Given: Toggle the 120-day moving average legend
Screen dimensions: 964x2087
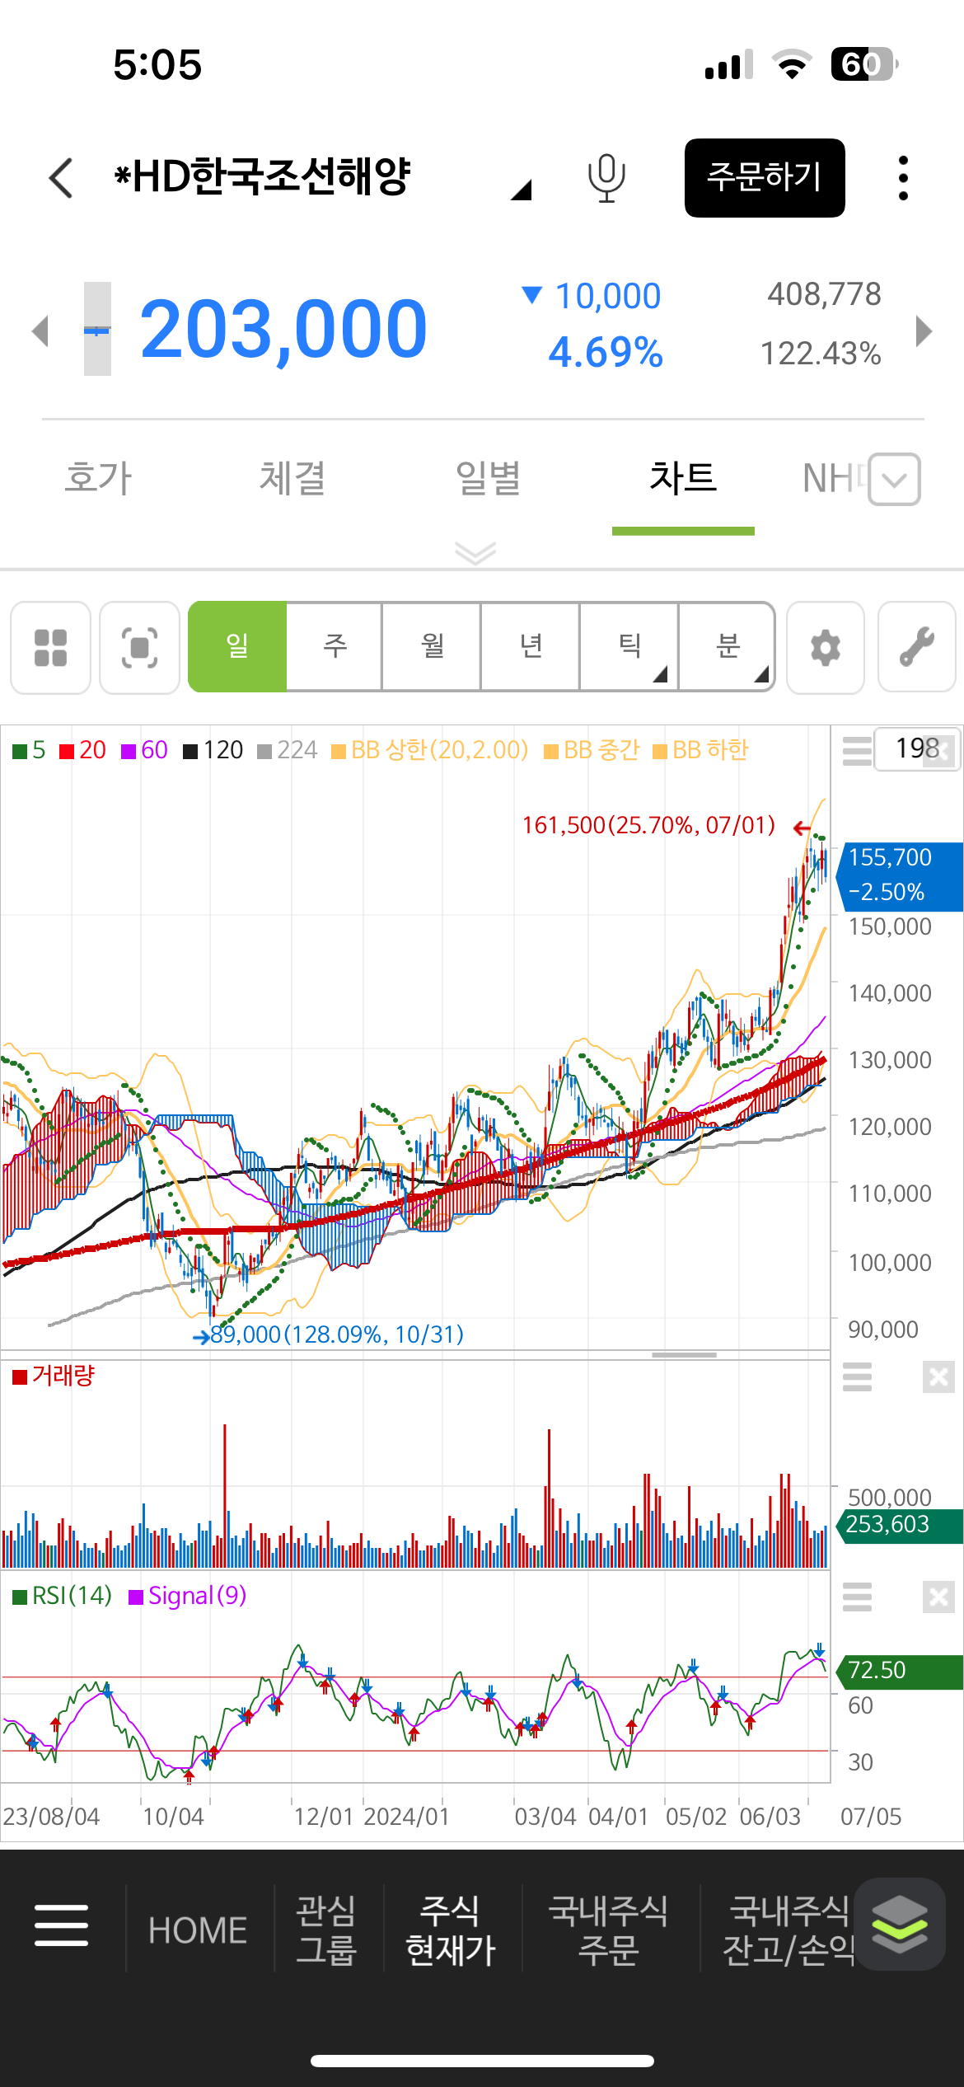Looking at the screenshot, I should [x=213, y=750].
